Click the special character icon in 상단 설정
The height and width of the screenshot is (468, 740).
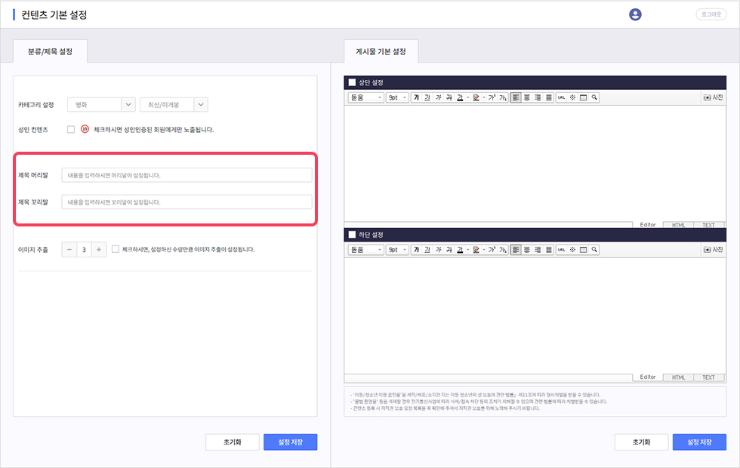[572, 97]
